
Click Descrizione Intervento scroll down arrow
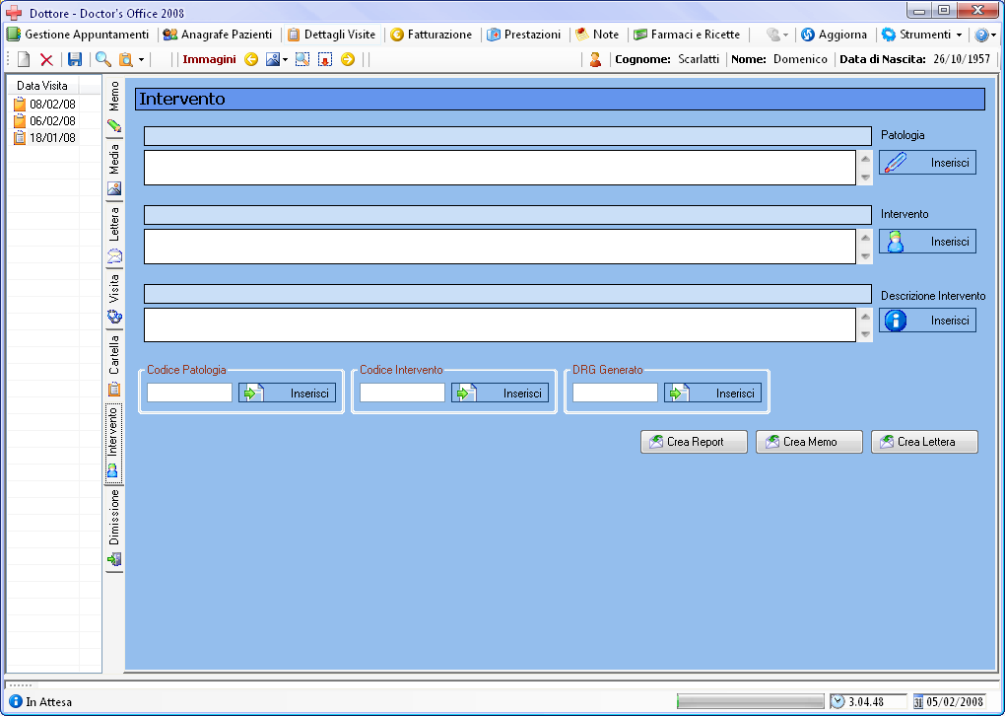[865, 334]
